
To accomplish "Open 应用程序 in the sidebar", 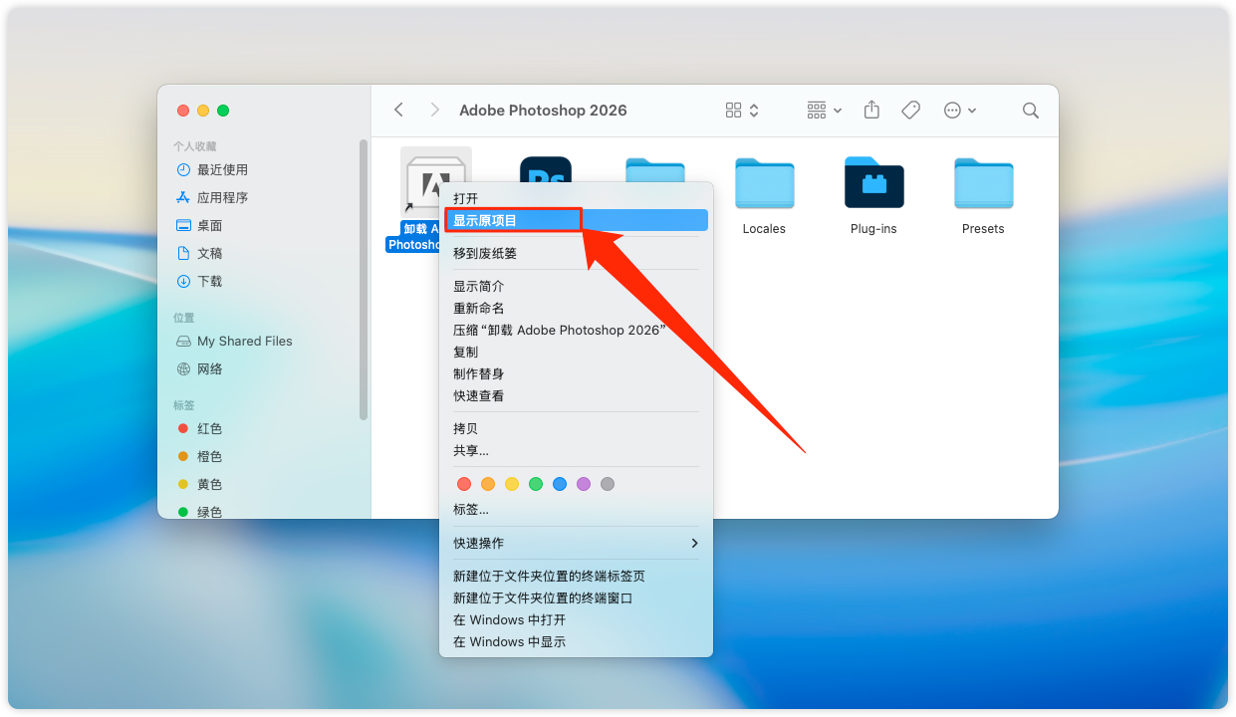I will (222, 197).
